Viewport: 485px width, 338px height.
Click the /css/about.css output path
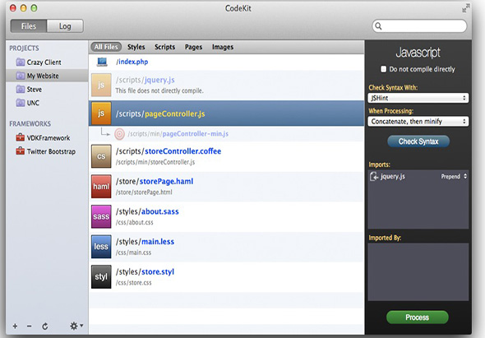134,222
